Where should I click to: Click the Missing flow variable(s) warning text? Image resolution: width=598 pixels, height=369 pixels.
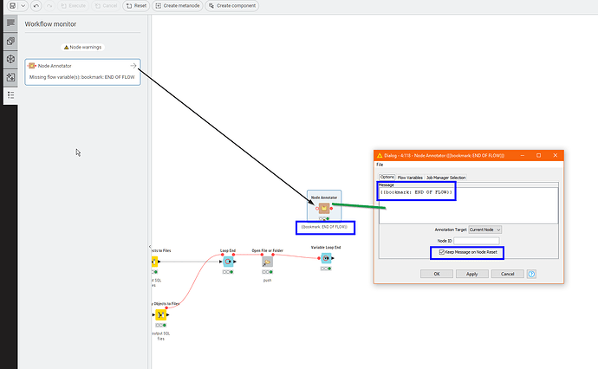pyautogui.click(x=82, y=77)
